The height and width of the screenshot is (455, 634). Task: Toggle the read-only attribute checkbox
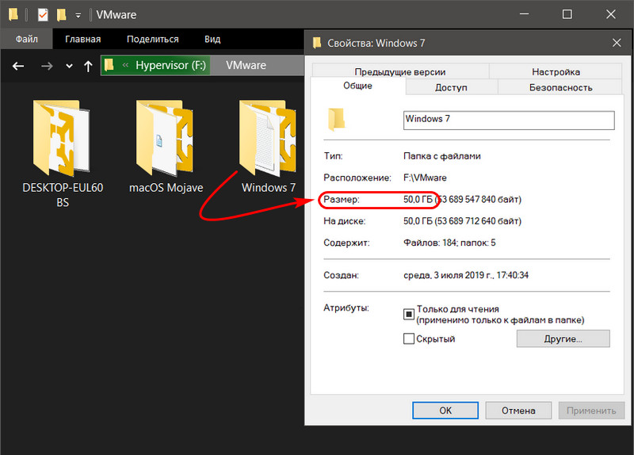point(409,314)
